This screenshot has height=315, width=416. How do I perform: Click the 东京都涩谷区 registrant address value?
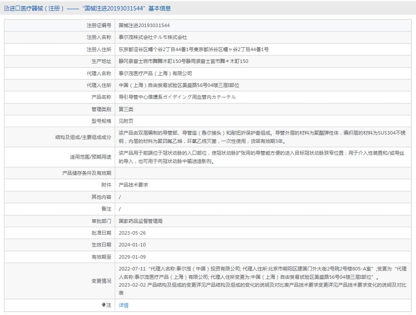tap(194, 49)
